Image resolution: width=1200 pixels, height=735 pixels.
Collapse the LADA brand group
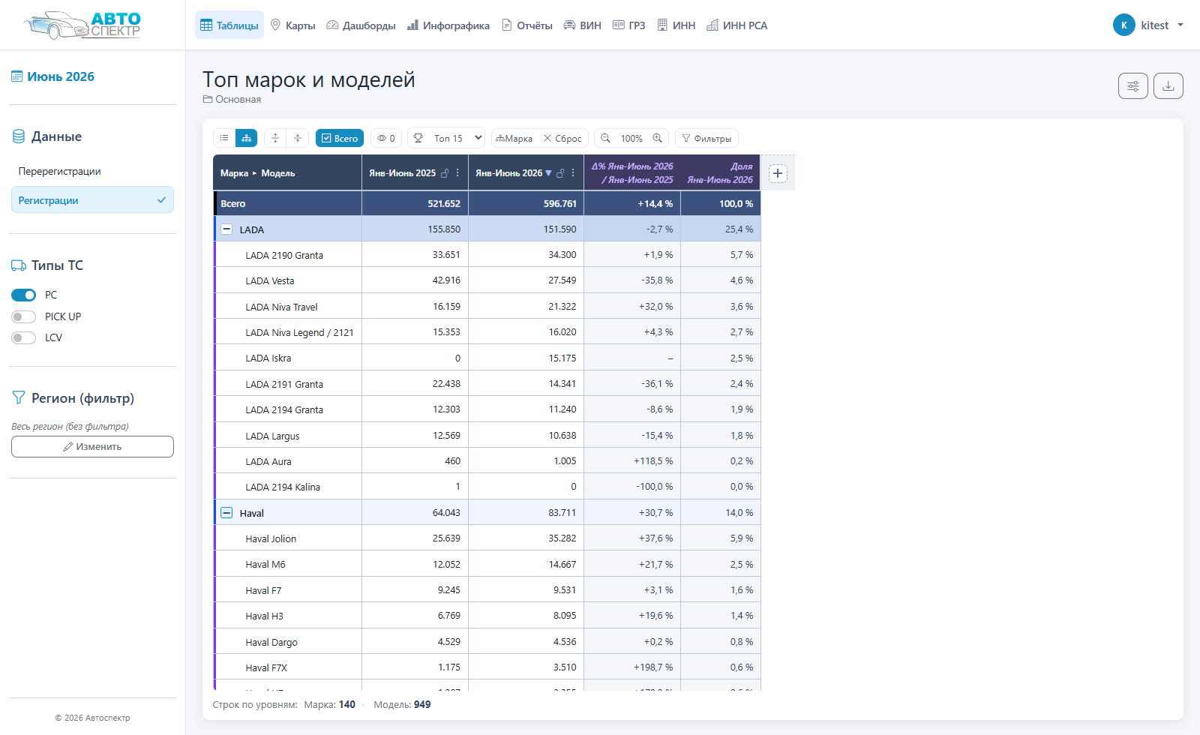(226, 229)
